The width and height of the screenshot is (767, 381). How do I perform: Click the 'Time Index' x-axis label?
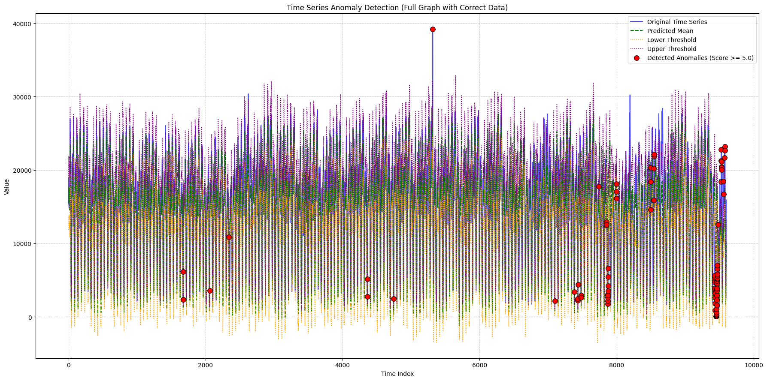pos(397,374)
